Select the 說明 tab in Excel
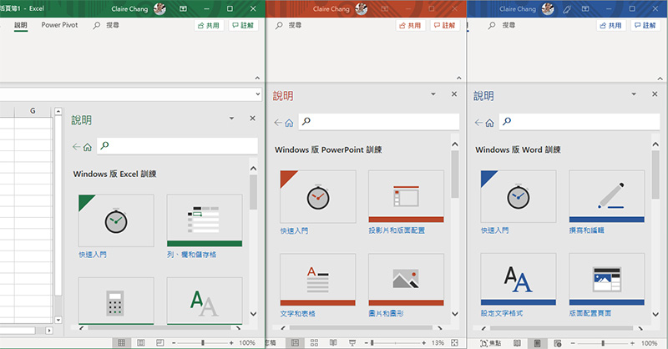This screenshot has height=349, width=668. (x=20, y=25)
